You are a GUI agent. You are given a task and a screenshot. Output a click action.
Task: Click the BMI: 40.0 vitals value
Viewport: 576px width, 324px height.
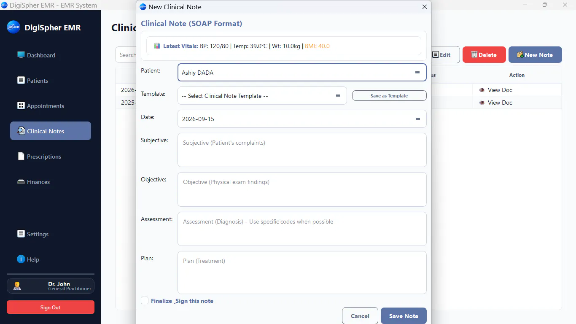[x=317, y=46]
